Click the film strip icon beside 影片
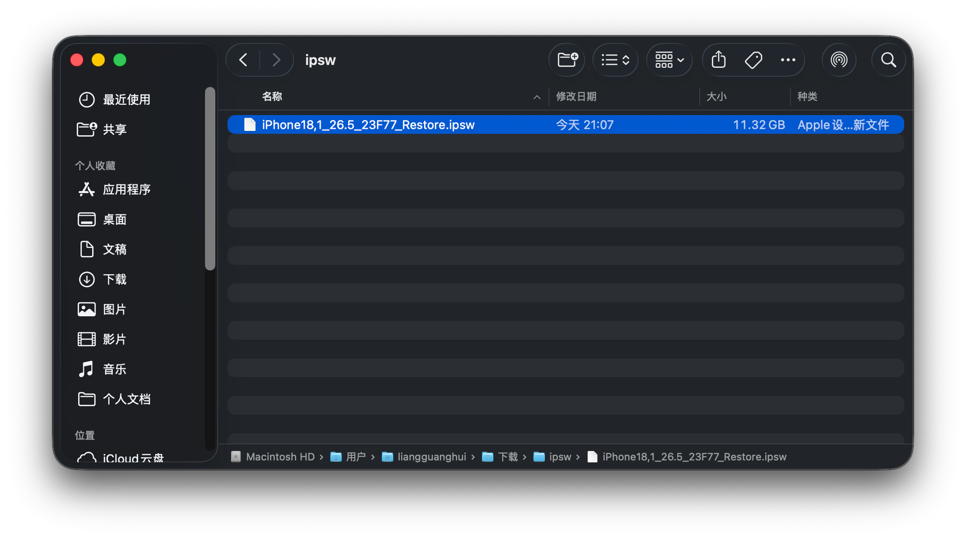966x539 pixels. coord(86,339)
